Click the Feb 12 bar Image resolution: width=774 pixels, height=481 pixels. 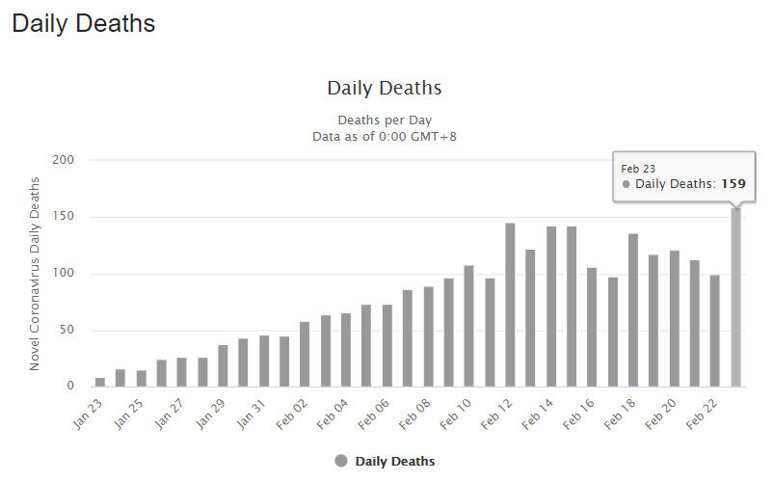pyautogui.click(x=510, y=305)
